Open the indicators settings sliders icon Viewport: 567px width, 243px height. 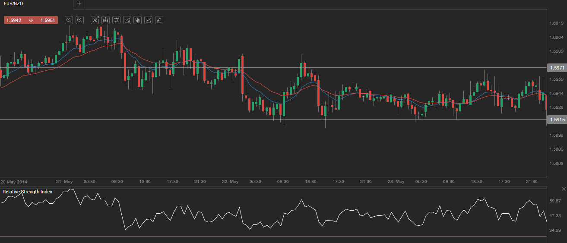tap(116, 20)
